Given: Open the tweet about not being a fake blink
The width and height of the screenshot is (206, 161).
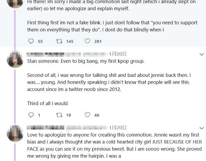Looking at the screenshot, I should pos(112,26).
